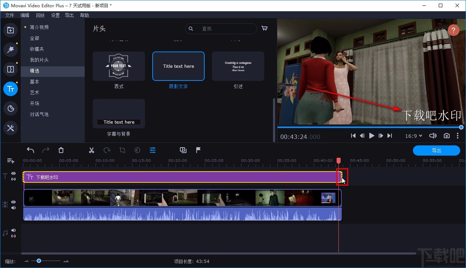Image resolution: width=466 pixels, height=268 pixels.
Task: Open the 16:9 aspect ratio dropdown
Action: pos(414,136)
